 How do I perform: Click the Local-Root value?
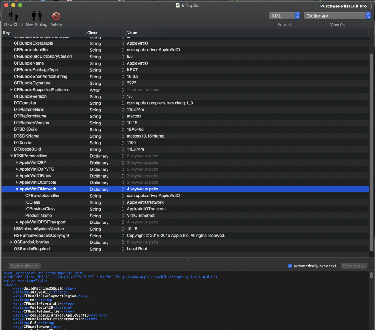[137, 249]
